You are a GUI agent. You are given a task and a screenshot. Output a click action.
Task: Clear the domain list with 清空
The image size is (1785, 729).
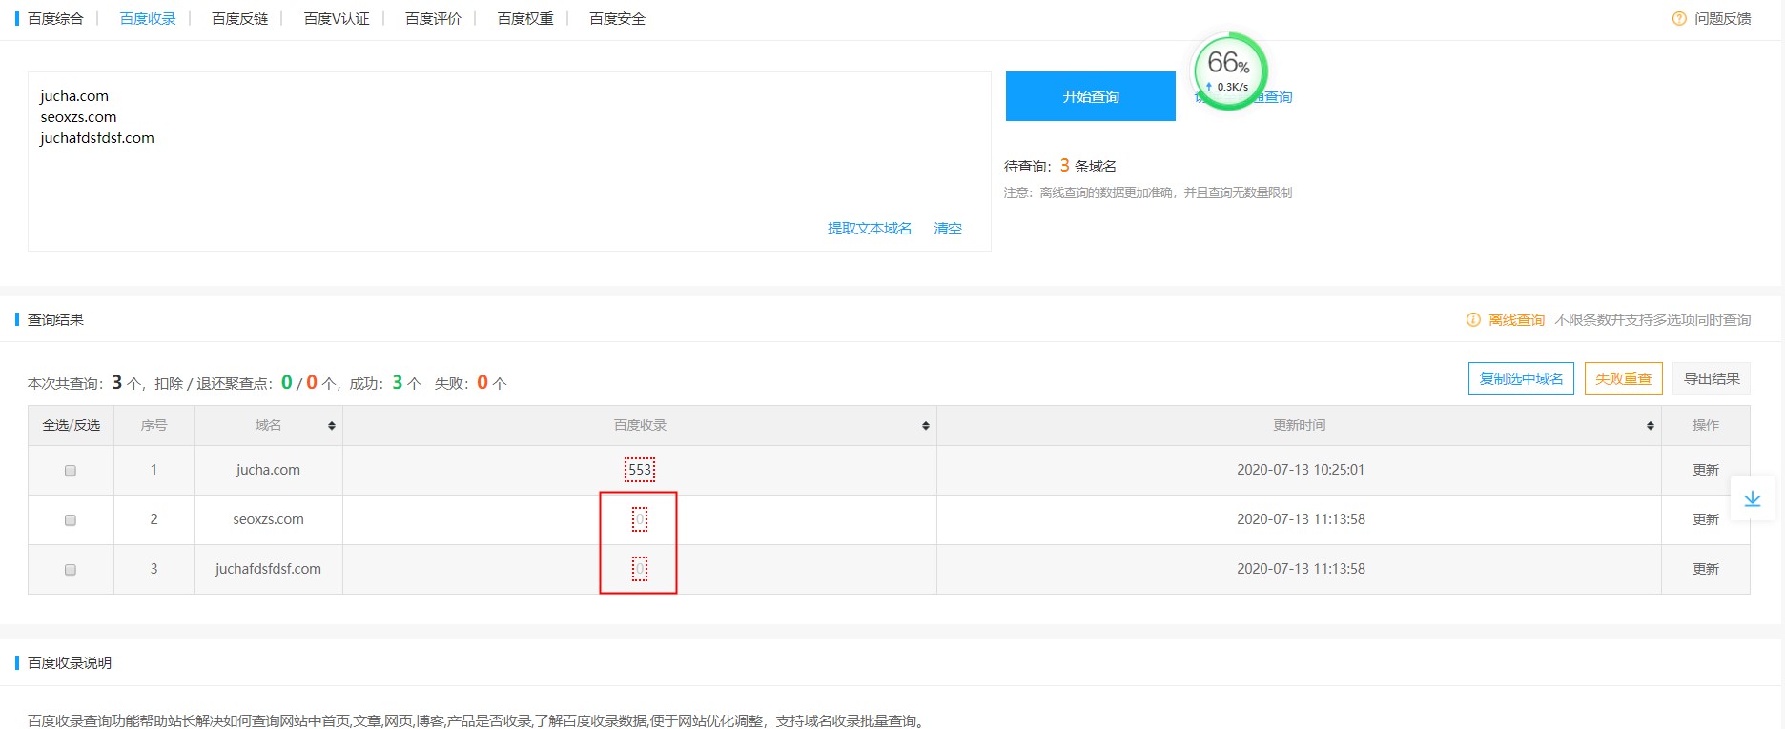coord(947,229)
